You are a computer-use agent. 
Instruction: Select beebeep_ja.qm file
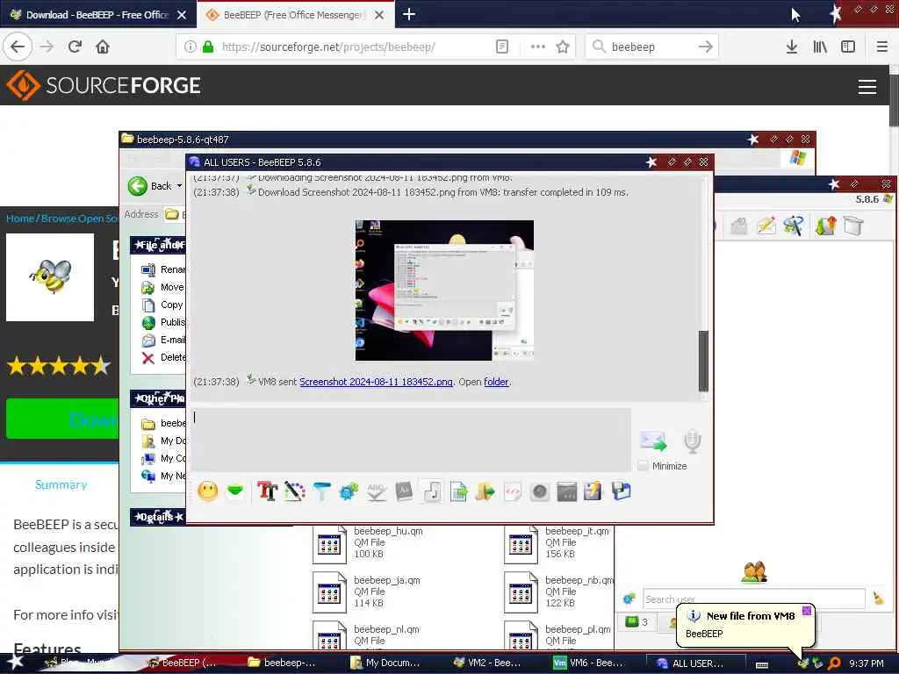tap(367, 592)
